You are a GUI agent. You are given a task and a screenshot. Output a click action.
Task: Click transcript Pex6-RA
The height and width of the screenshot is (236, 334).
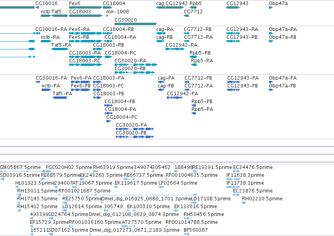coord(79,29)
